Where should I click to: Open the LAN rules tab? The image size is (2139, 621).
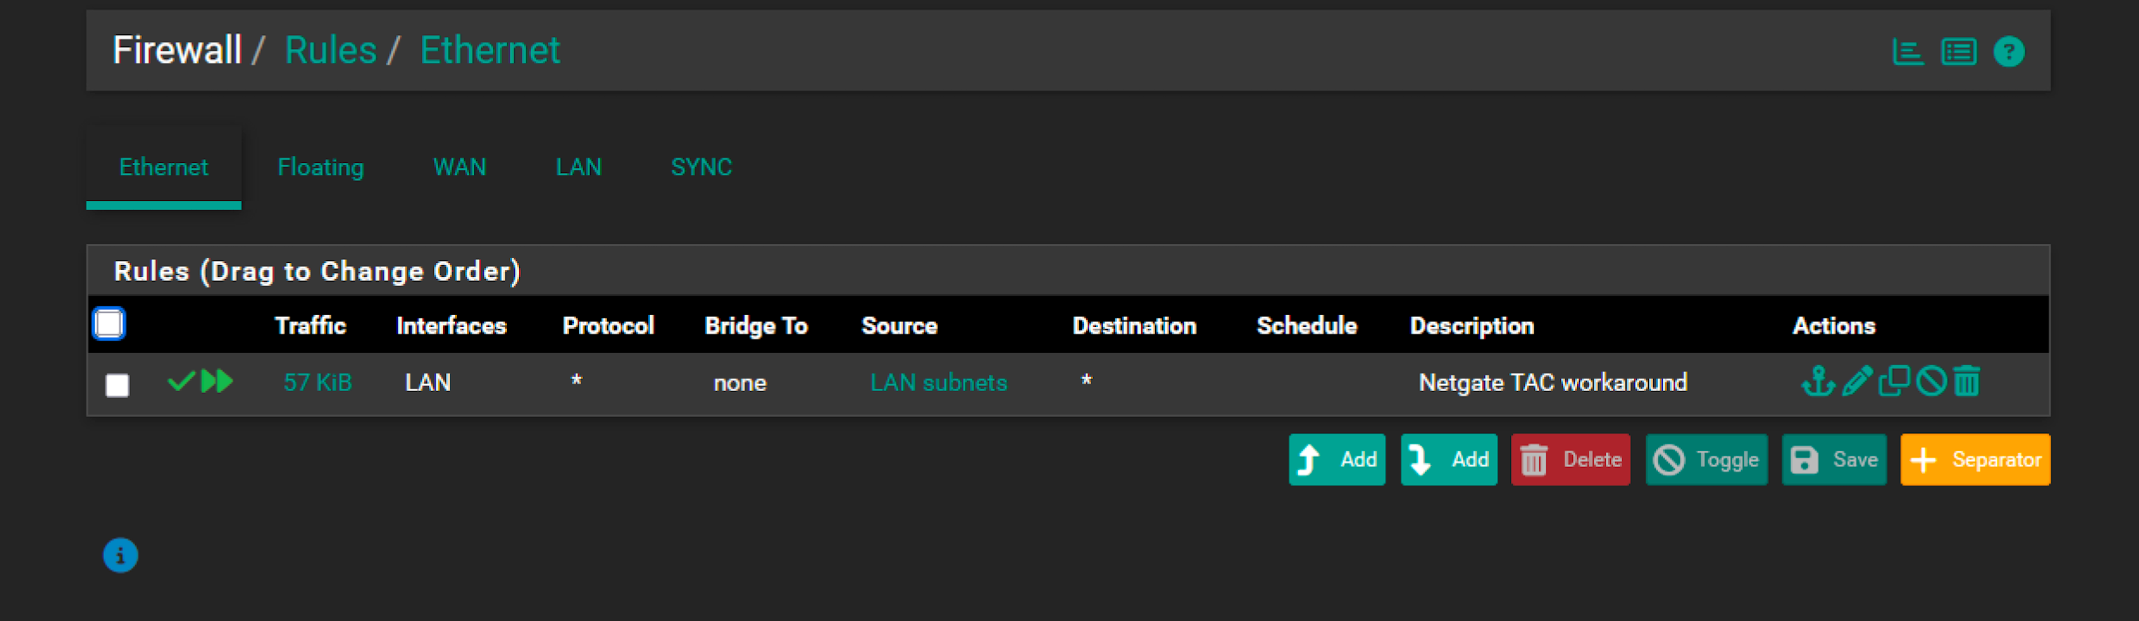coord(578,168)
